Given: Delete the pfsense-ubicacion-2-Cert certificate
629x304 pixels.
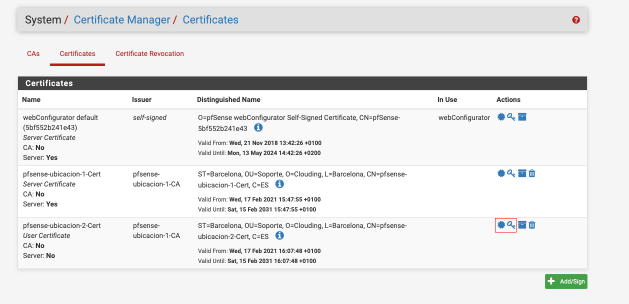Looking at the screenshot, I should pyautogui.click(x=532, y=225).
